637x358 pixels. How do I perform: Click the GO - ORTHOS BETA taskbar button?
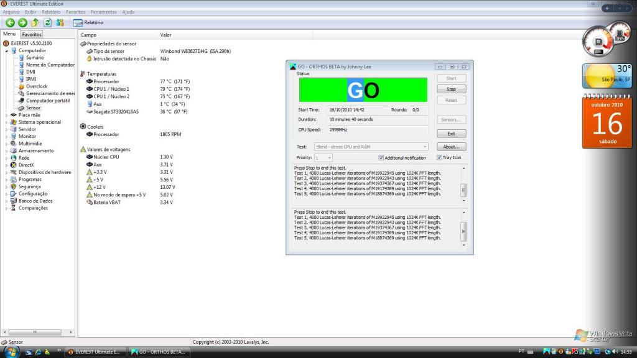[159, 352]
